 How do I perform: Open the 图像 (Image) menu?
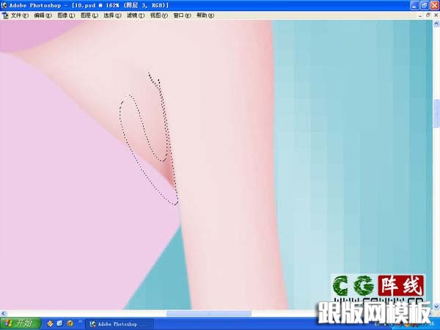[66, 15]
